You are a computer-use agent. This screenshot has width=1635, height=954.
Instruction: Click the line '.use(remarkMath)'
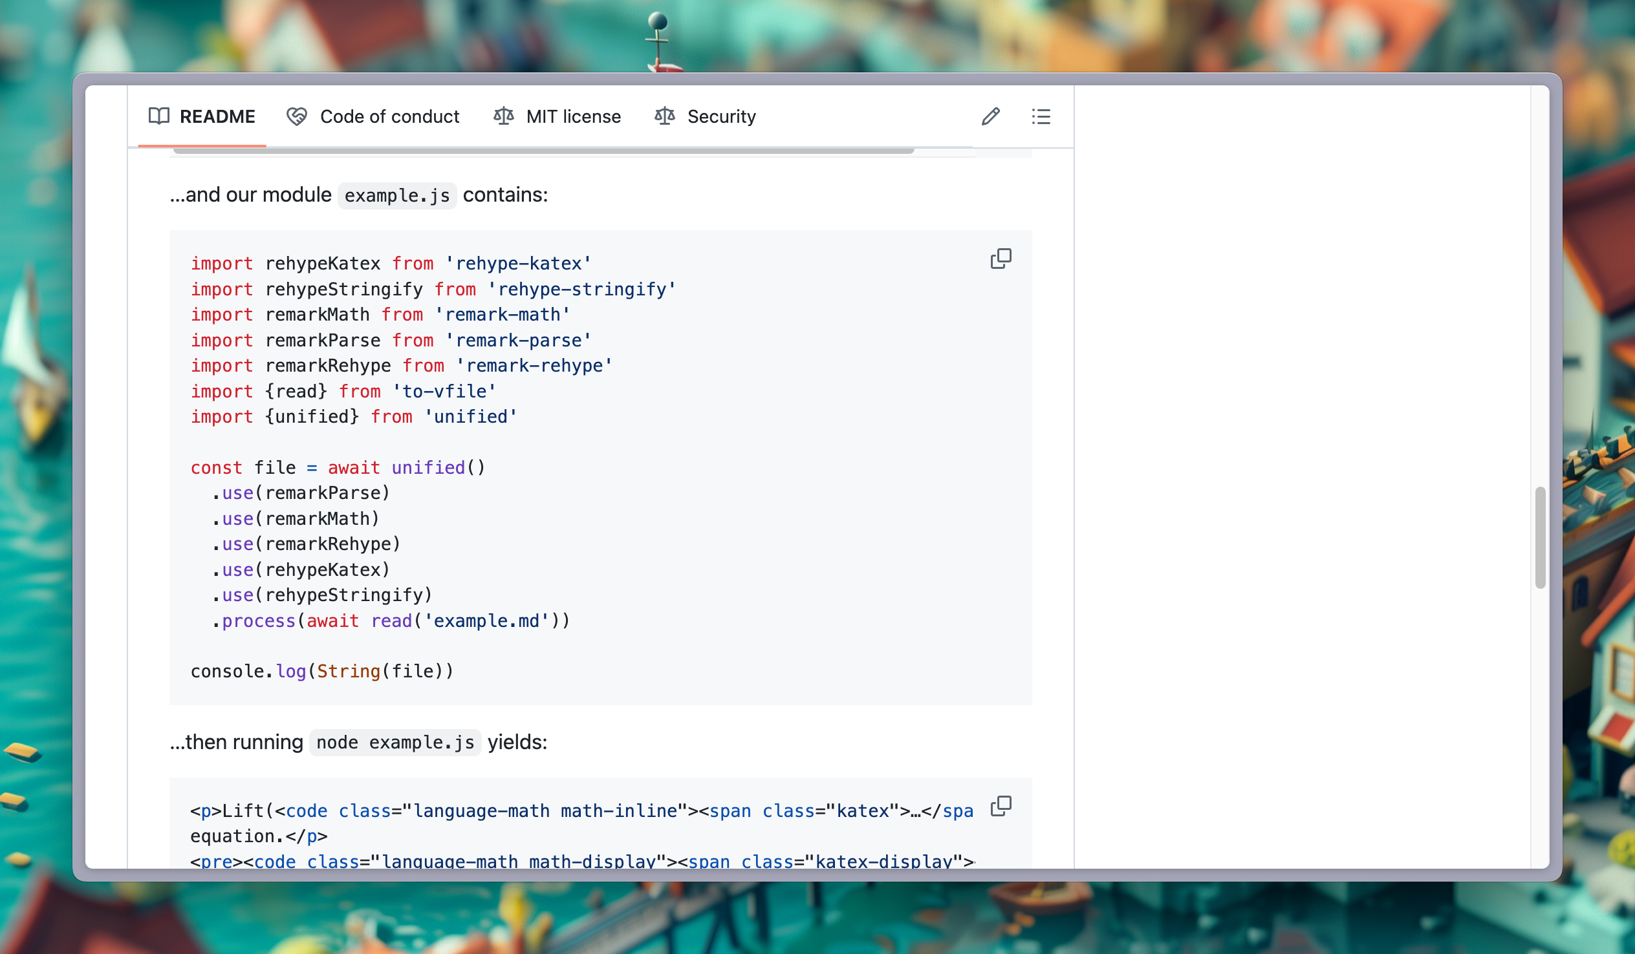(295, 519)
